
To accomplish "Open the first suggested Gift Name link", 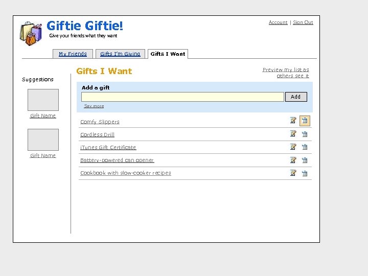I will coord(43,116).
